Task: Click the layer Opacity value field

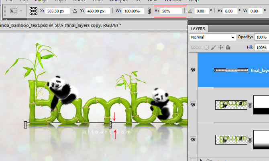Action: click(261, 37)
